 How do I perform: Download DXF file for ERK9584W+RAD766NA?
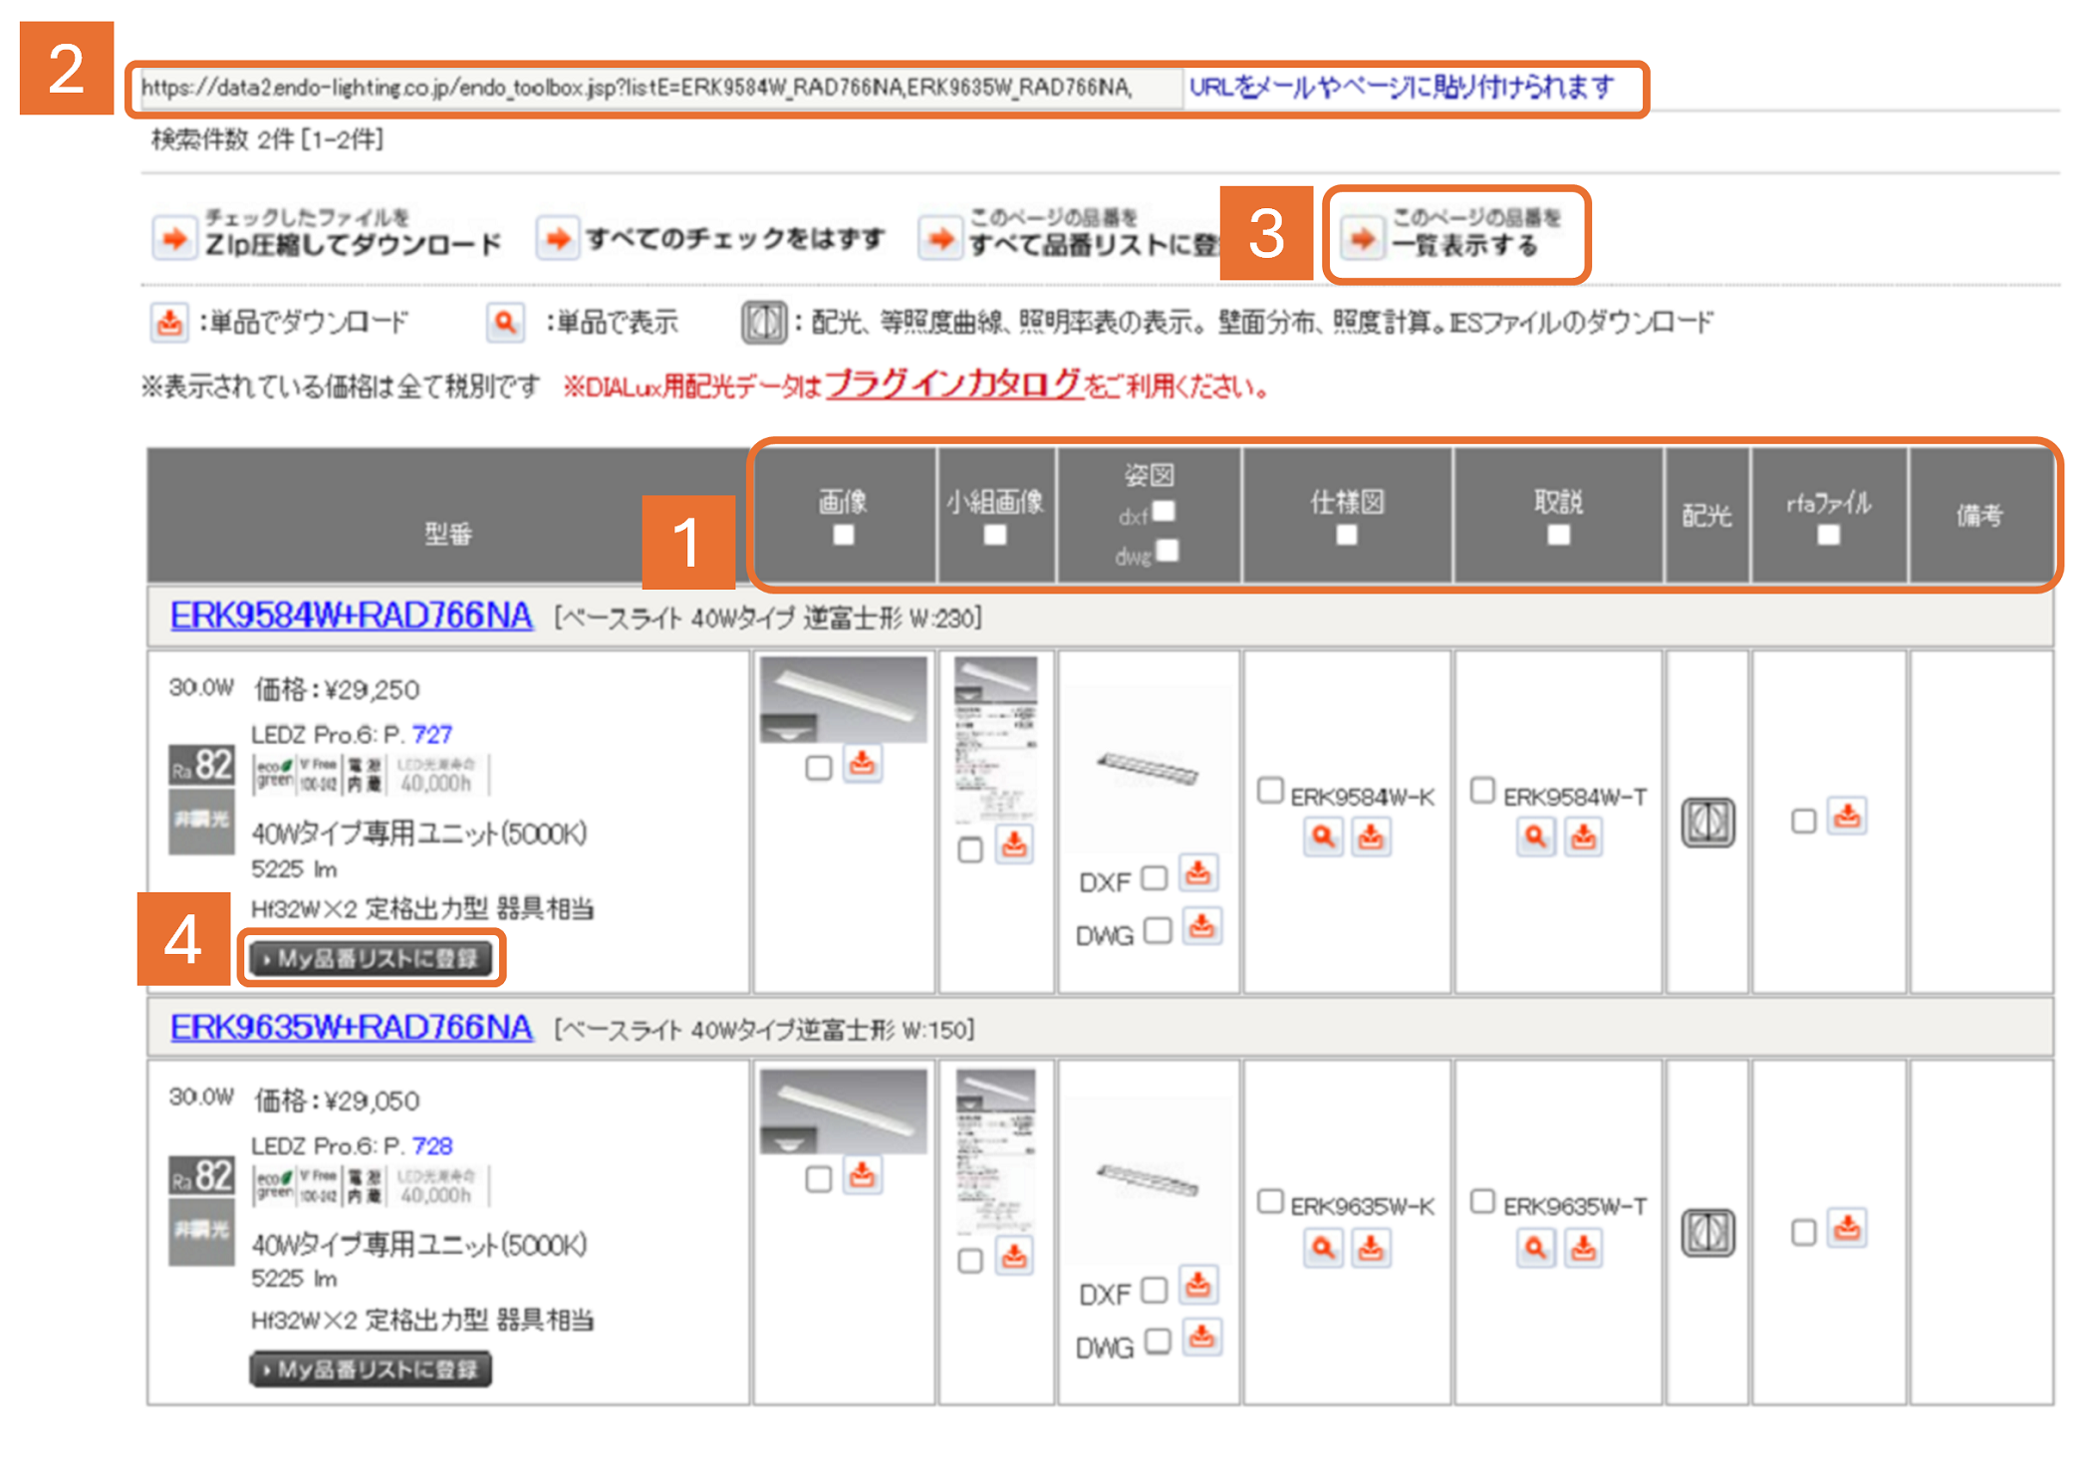coord(1197,874)
